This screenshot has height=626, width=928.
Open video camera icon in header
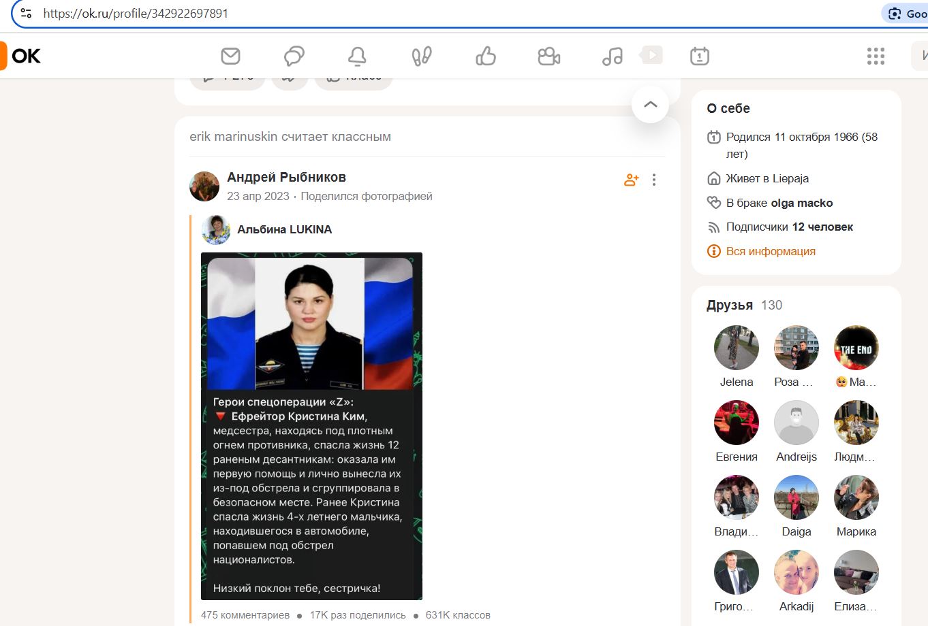tap(548, 56)
